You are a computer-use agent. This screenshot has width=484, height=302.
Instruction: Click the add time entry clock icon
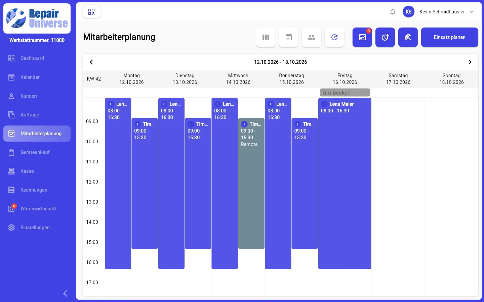tap(385, 37)
